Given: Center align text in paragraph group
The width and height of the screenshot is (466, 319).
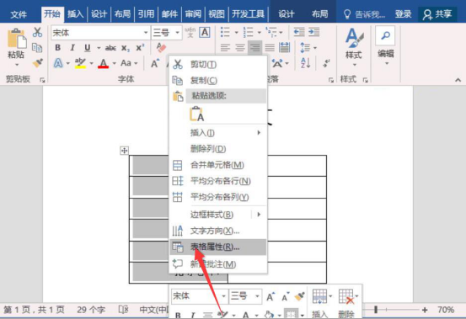Looking at the screenshot, I should 240,47.
